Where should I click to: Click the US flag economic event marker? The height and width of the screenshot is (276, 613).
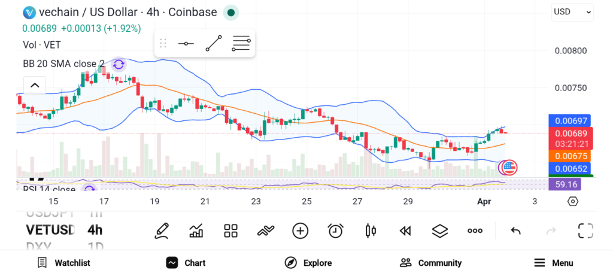[x=508, y=167]
